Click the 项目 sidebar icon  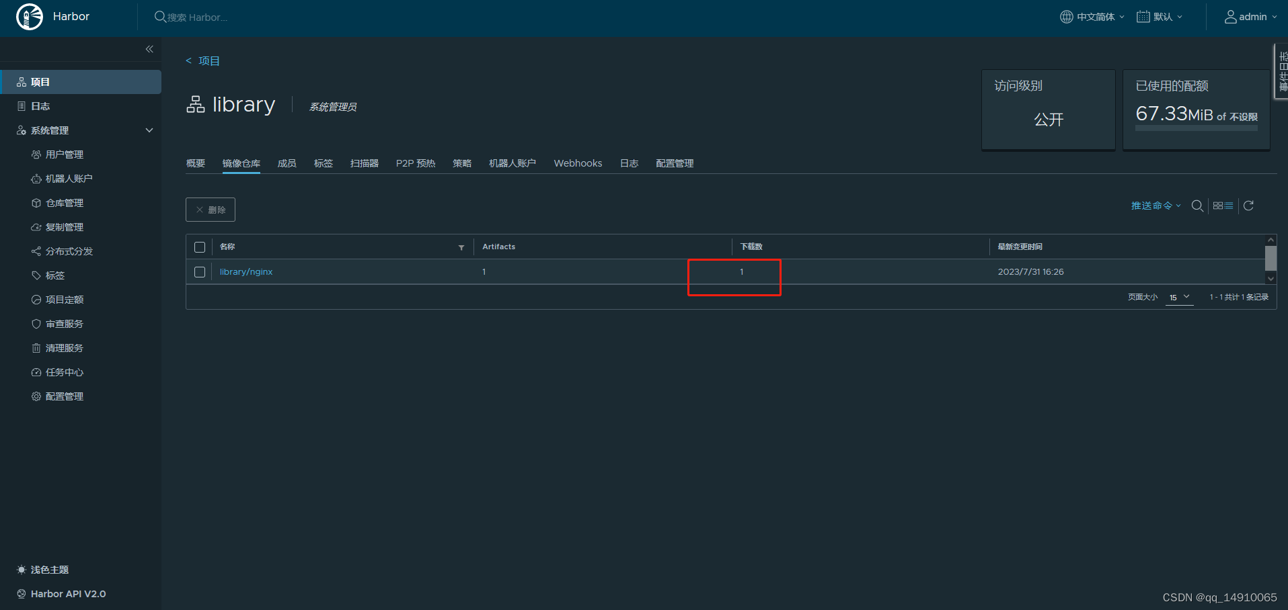point(22,82)
